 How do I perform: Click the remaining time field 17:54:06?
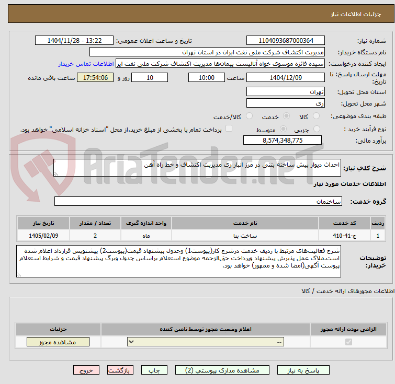point(95,77)
